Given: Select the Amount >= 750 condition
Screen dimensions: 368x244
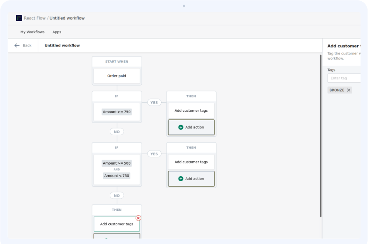Looking at the screenshot, I should pyautogui.click(x=117, y=112).
